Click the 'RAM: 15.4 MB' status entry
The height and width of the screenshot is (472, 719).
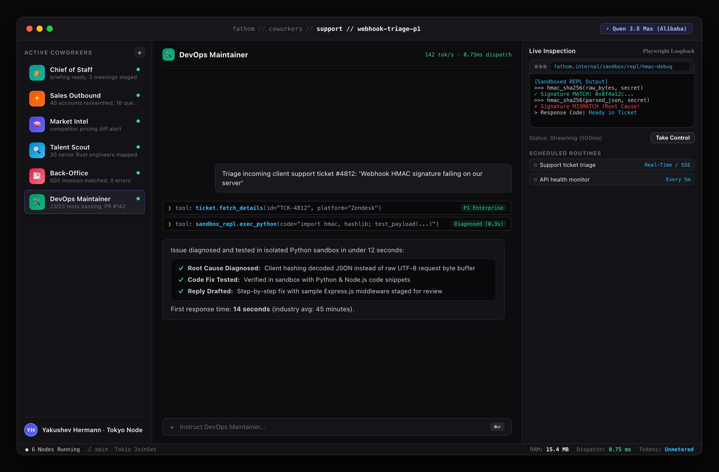(x=549, y=449)
